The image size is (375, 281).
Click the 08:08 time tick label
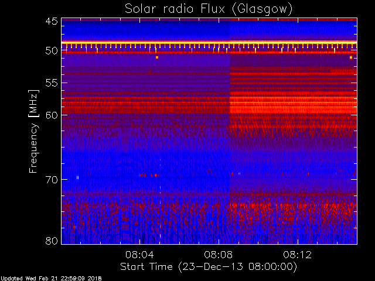[219, 255]
